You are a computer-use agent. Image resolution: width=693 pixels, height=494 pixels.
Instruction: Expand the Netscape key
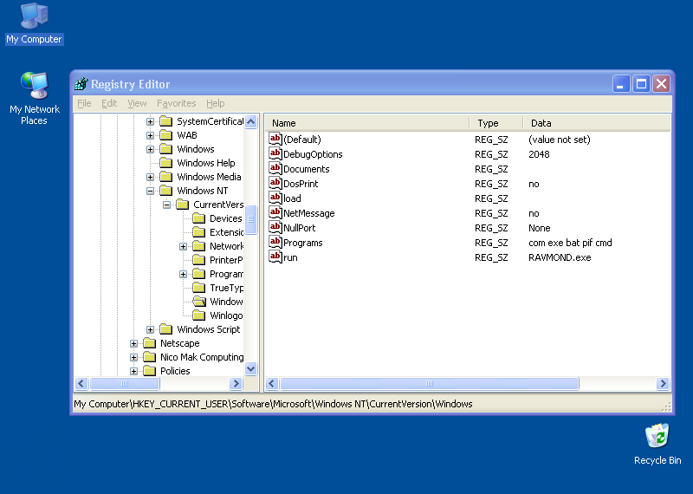[x=133, y=343]
